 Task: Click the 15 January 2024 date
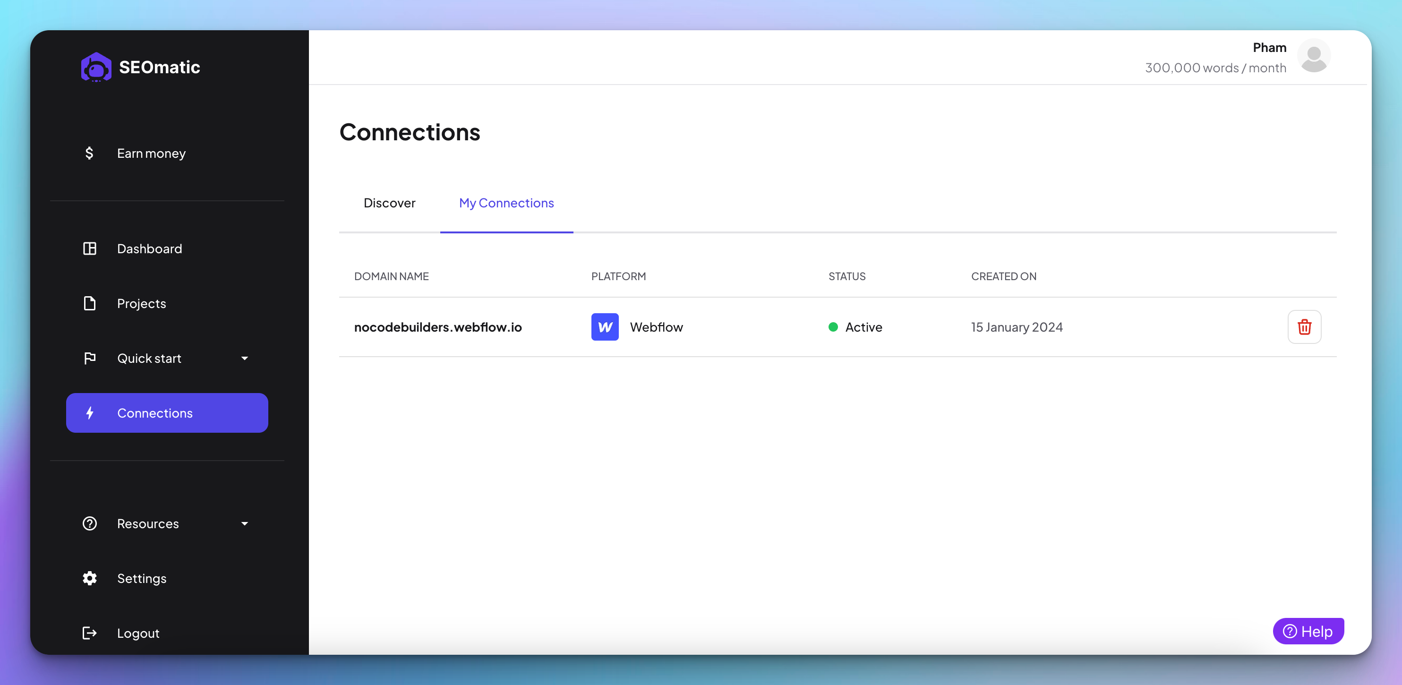(x=1017, y=327)
